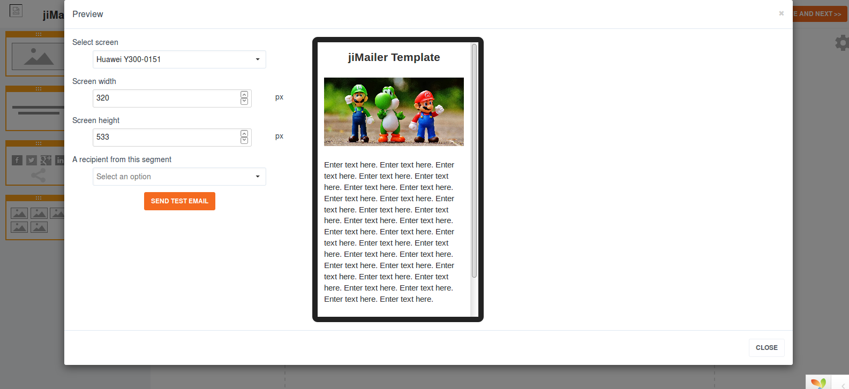Increase screen height with the up stepper
Screen dimensions: 849x389
(244, 134)
